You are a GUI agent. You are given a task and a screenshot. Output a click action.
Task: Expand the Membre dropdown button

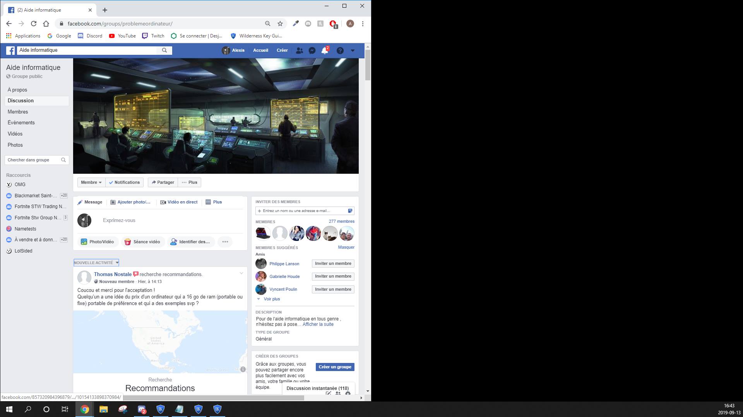point(91,182)
